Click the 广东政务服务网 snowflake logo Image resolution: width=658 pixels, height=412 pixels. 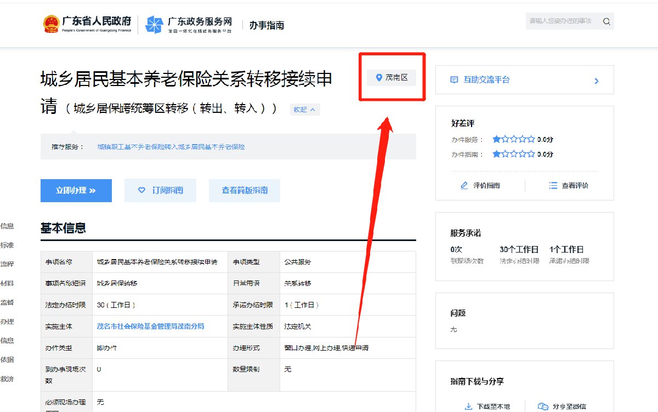(x=154, y=25)
